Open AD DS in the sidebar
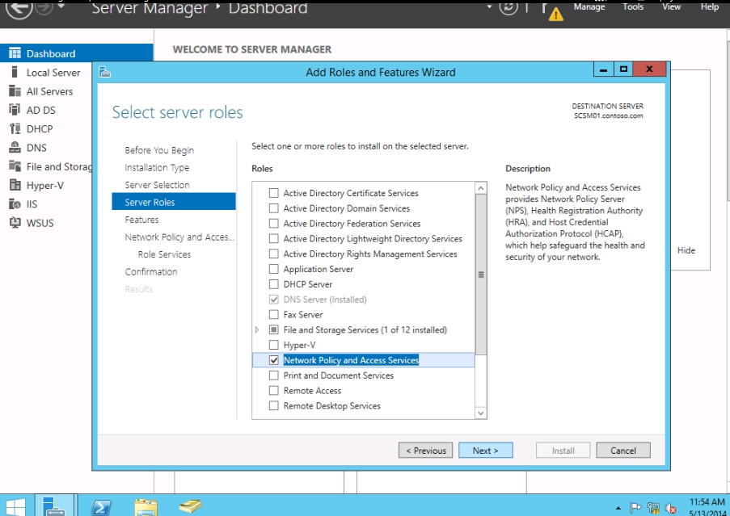730x516 pixels. click(x=40, y=110)
